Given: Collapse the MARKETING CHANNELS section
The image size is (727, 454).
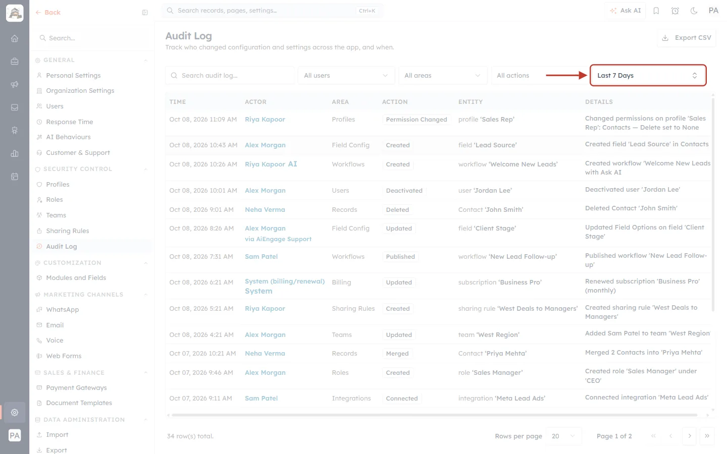Looking at the screenshot, I should point(145,295).
